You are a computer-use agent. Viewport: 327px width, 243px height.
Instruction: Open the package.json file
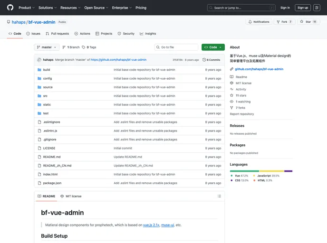[x=52, y=183]
